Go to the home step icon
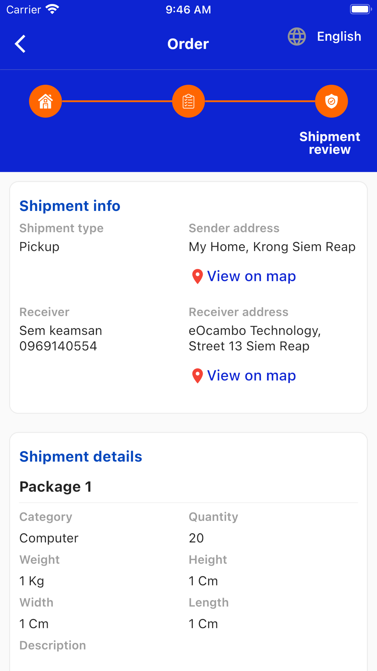377x671 pixels. click(45, 101)
